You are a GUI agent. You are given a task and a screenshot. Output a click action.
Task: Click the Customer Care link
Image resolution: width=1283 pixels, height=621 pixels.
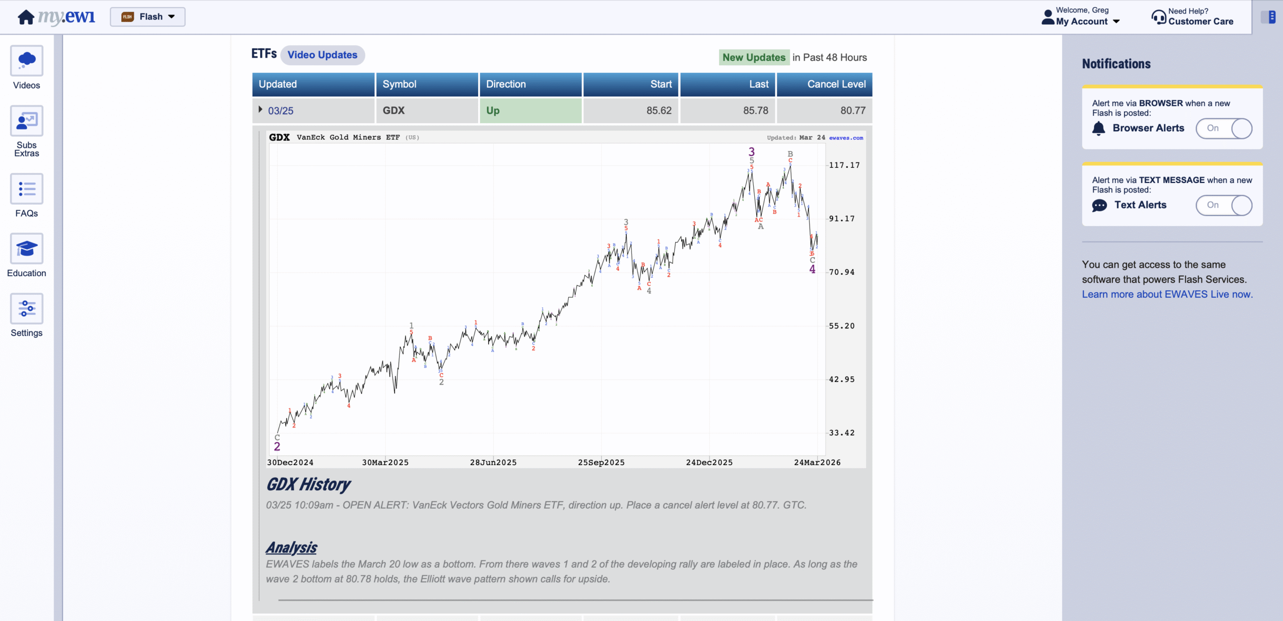[x=1201, y=22]
